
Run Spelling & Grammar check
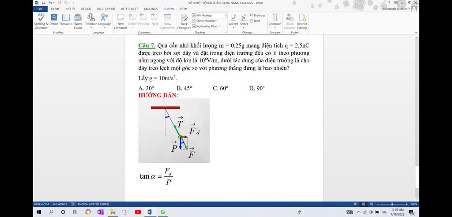41,21
